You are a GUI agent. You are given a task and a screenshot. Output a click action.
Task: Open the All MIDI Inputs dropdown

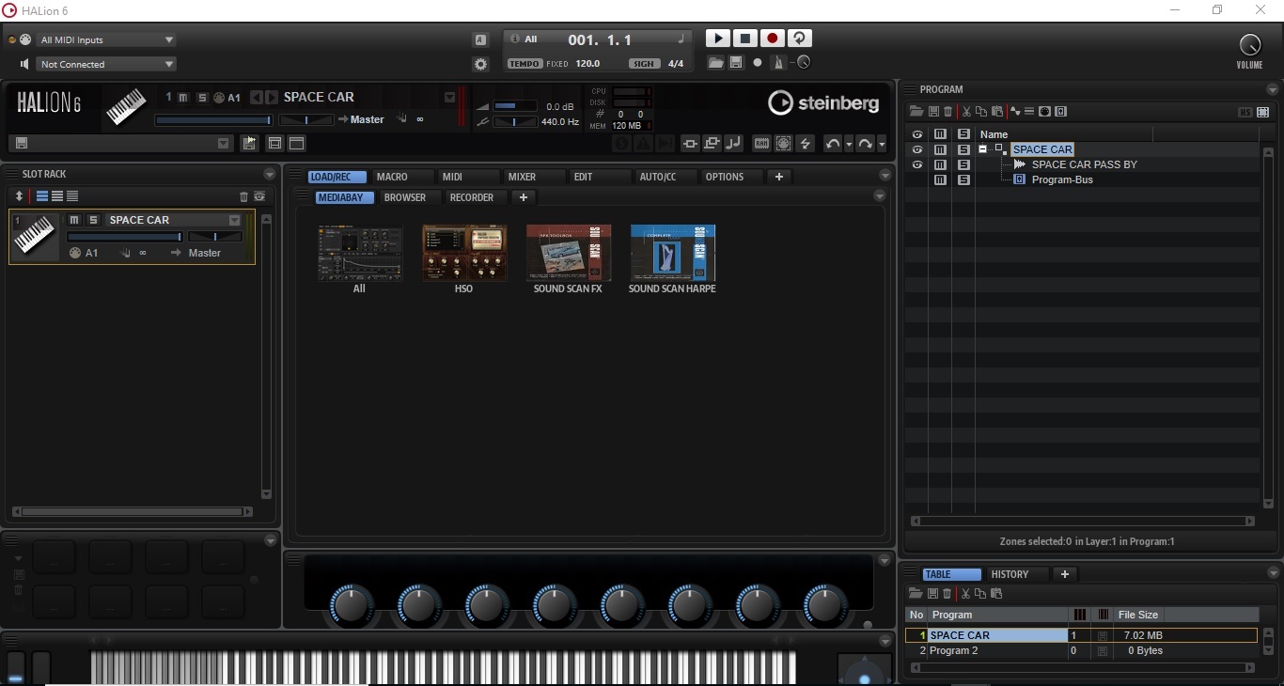click(x=106, y=39)
